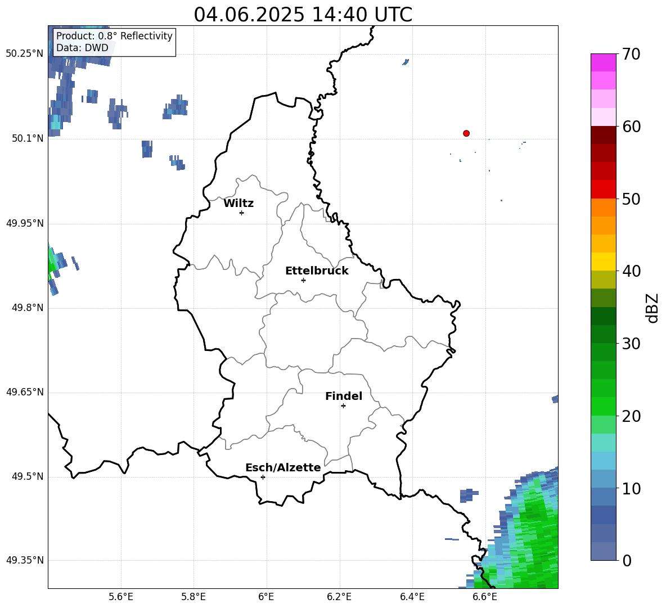Click latitude label 50.1°N

point(28,138)
